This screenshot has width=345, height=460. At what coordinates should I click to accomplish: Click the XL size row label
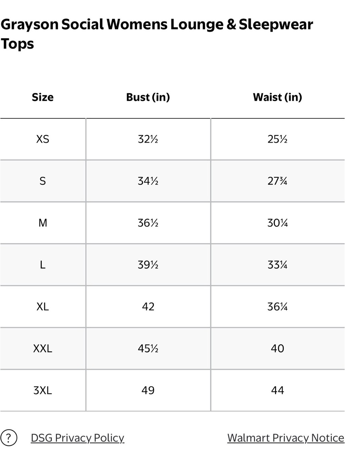43,306
